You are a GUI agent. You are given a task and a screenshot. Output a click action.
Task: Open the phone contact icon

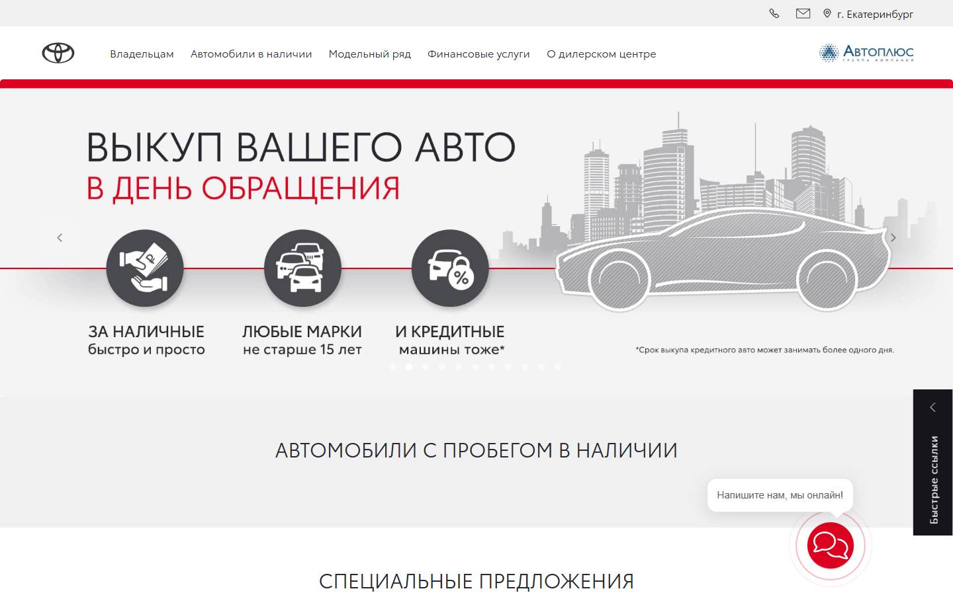pyautogui.click(x=774, y=13)
